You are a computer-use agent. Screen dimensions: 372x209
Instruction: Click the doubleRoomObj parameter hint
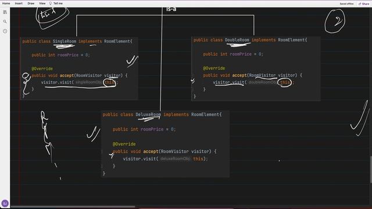(262, 82)
